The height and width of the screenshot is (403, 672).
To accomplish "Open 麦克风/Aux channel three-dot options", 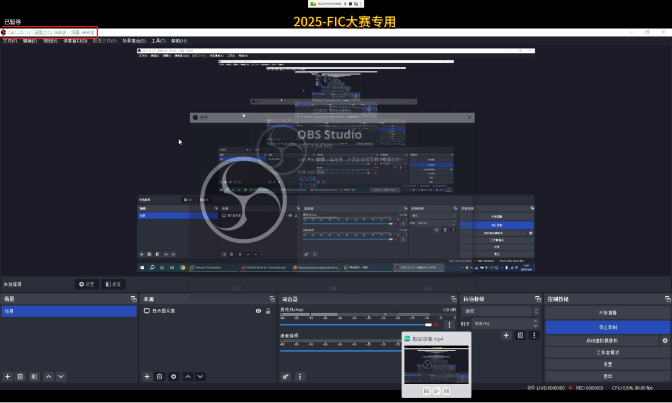I will click(449, 325).
